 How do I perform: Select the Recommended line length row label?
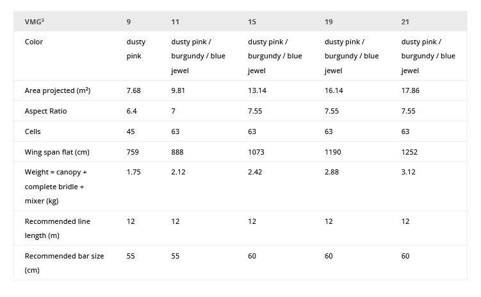pyautogui.click(x=58, y=228)
